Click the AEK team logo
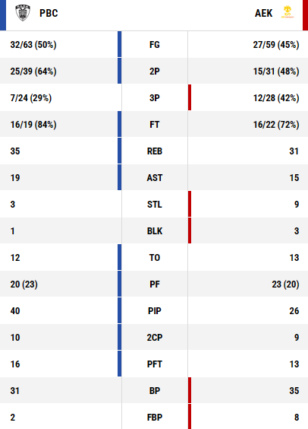Screen dimensions: 308x429 tap(288, 12)
